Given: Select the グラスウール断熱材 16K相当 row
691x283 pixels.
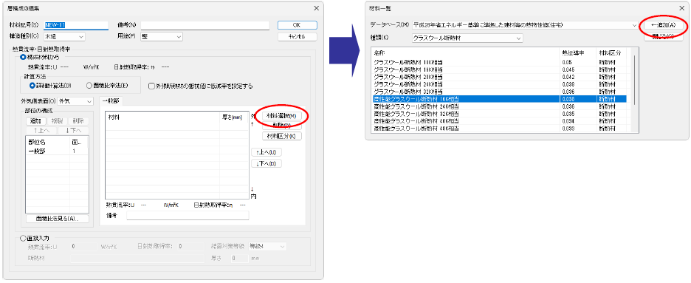Looking at the screenshot, I should pyautogui.click(x=499, y=69).
